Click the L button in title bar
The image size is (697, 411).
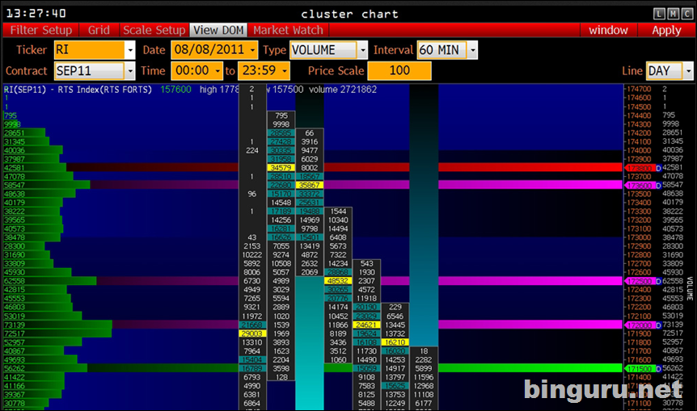click(659, 15)
